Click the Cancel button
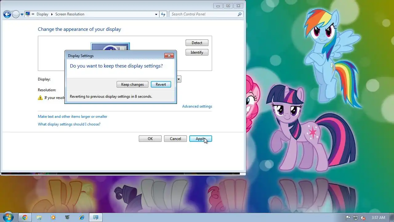Screen dimensions: 394x222 (175, 139)
